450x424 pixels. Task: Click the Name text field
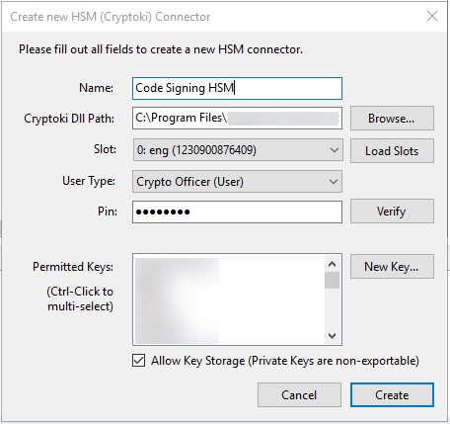click(x=237, y=88)
